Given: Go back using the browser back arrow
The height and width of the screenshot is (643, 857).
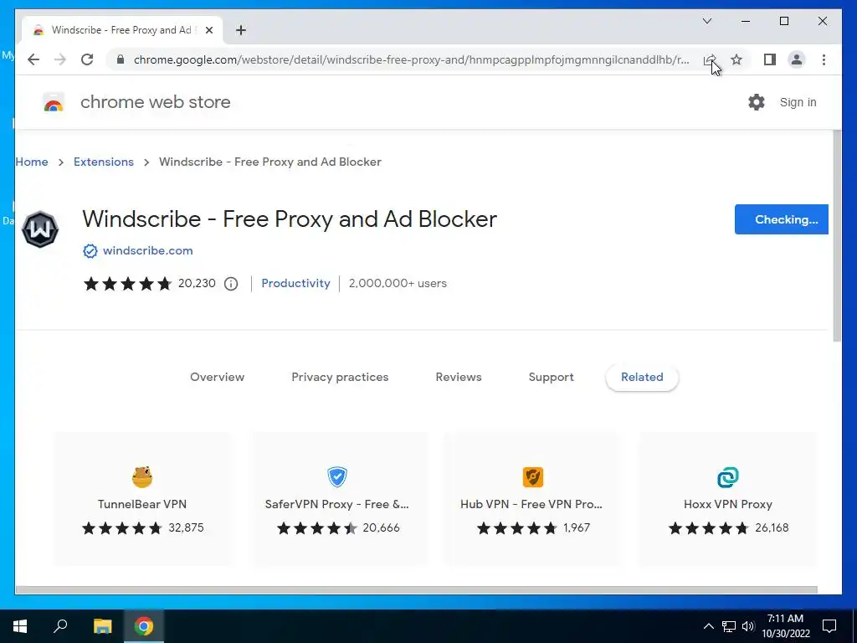Looking at the screenshot, I should click(33, 59).
